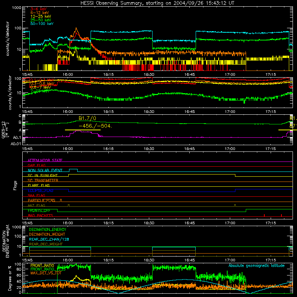
Task: Select the ATTENUATOR_STATE flag label
Action: click(45, 160)
